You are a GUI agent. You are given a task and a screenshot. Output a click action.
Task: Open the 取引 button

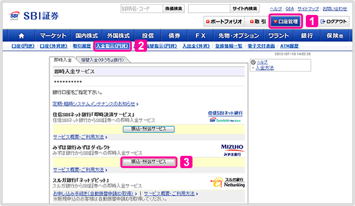[258, 22]
